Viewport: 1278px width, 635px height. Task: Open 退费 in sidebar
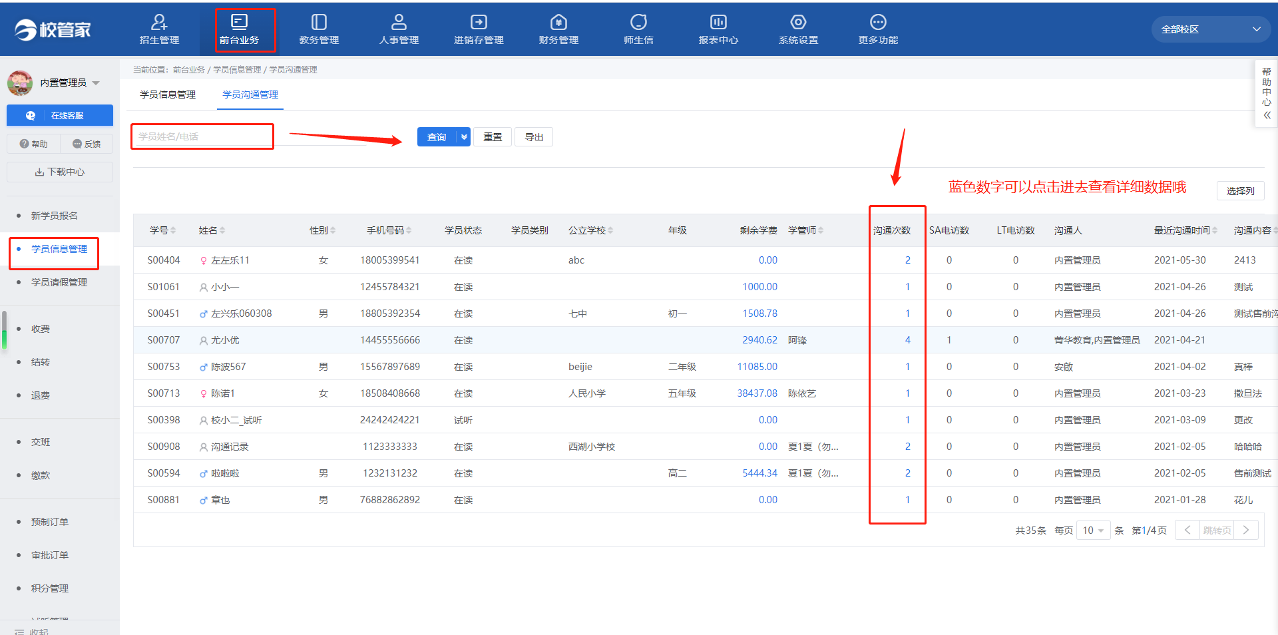pos(41,395)
